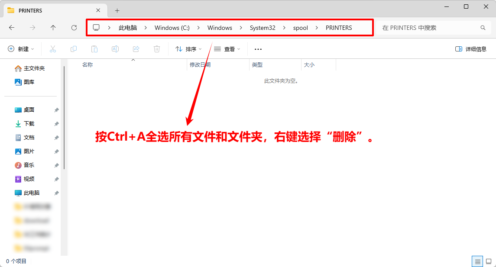Click Windows (C:) in the address bar
Viewport: 496px width, 267px height.
tap(172, 28)
